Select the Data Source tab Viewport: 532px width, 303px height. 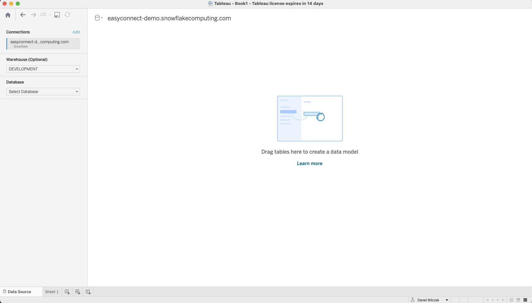(x=19, y=292)
